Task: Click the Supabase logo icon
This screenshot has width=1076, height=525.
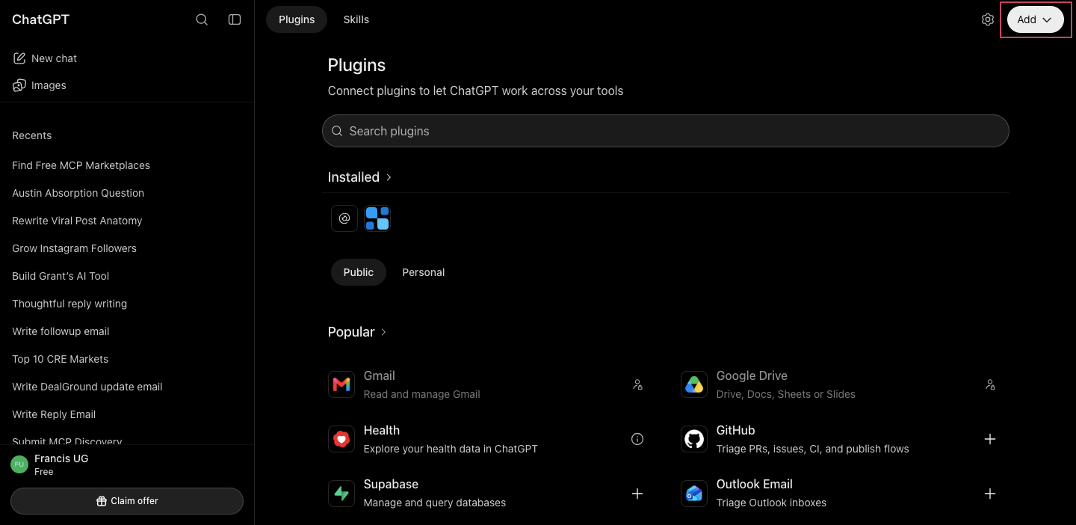Action: 341,494
